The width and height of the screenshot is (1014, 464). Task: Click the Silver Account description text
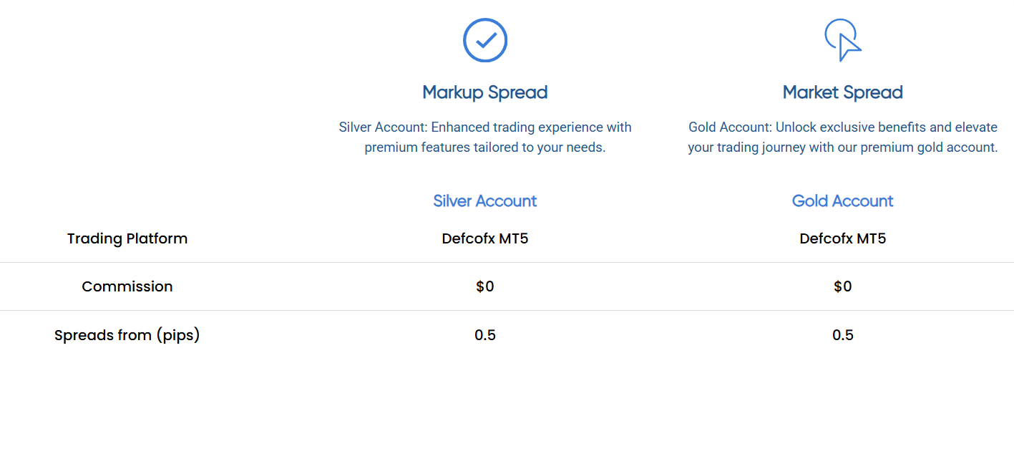pos(485,137)
